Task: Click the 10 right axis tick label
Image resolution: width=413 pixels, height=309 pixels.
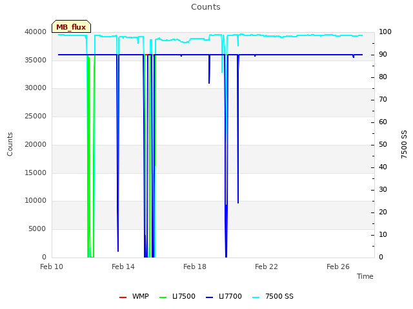Action: (383, 234)
